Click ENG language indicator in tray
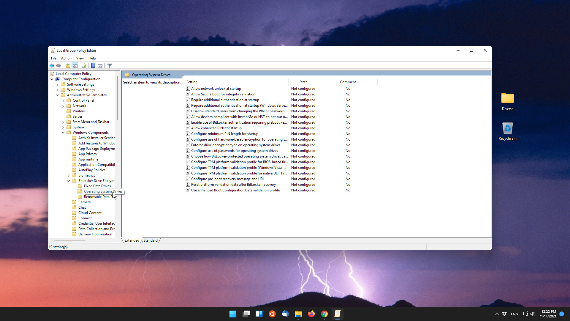570x321 pixels. pyautogui.click(x=514, y=314)
